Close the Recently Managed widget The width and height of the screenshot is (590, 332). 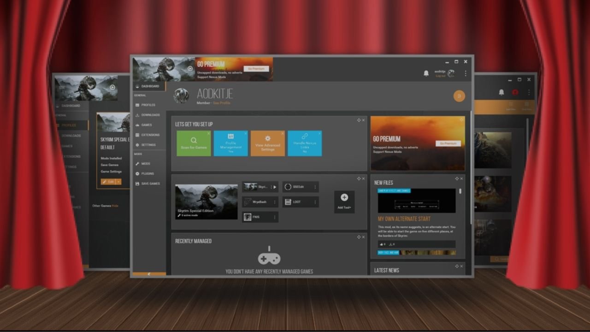click(x=363, y=237)
